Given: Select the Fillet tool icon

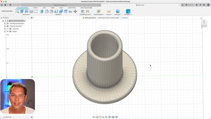Looking at the screenshot, I should click(47, 11).
